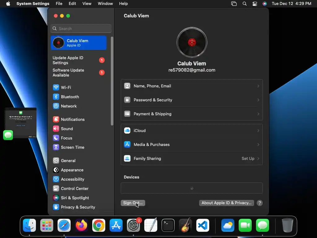Open the System Settings menu
317x238 pixels.
[33, 4]
